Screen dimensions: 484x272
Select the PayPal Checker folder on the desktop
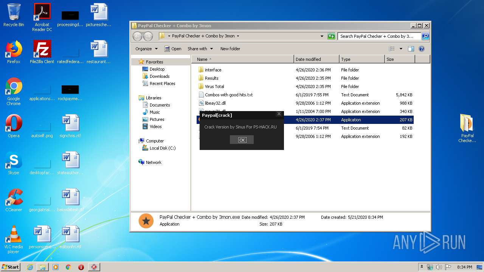[x=467, y=128]
